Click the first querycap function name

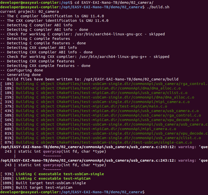point(52,152)
